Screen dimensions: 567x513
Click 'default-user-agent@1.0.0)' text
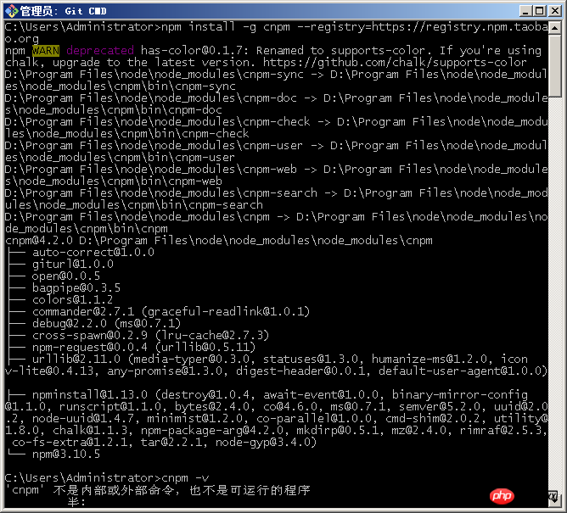[x=463, y=371]
